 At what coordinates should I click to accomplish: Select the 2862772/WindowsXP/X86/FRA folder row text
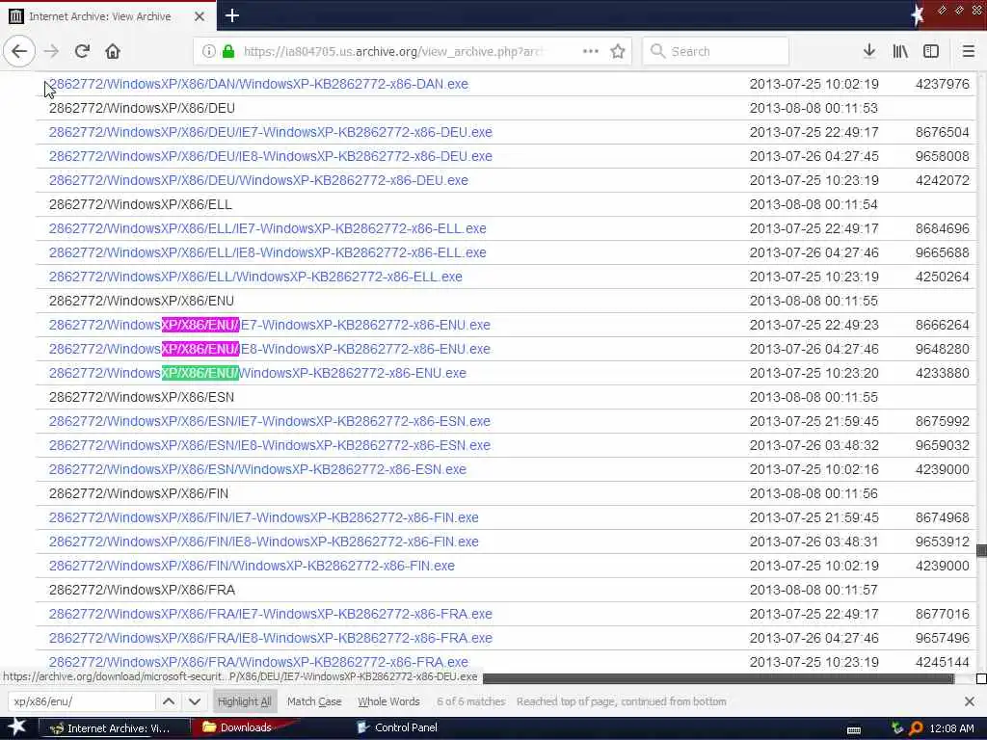143,590
